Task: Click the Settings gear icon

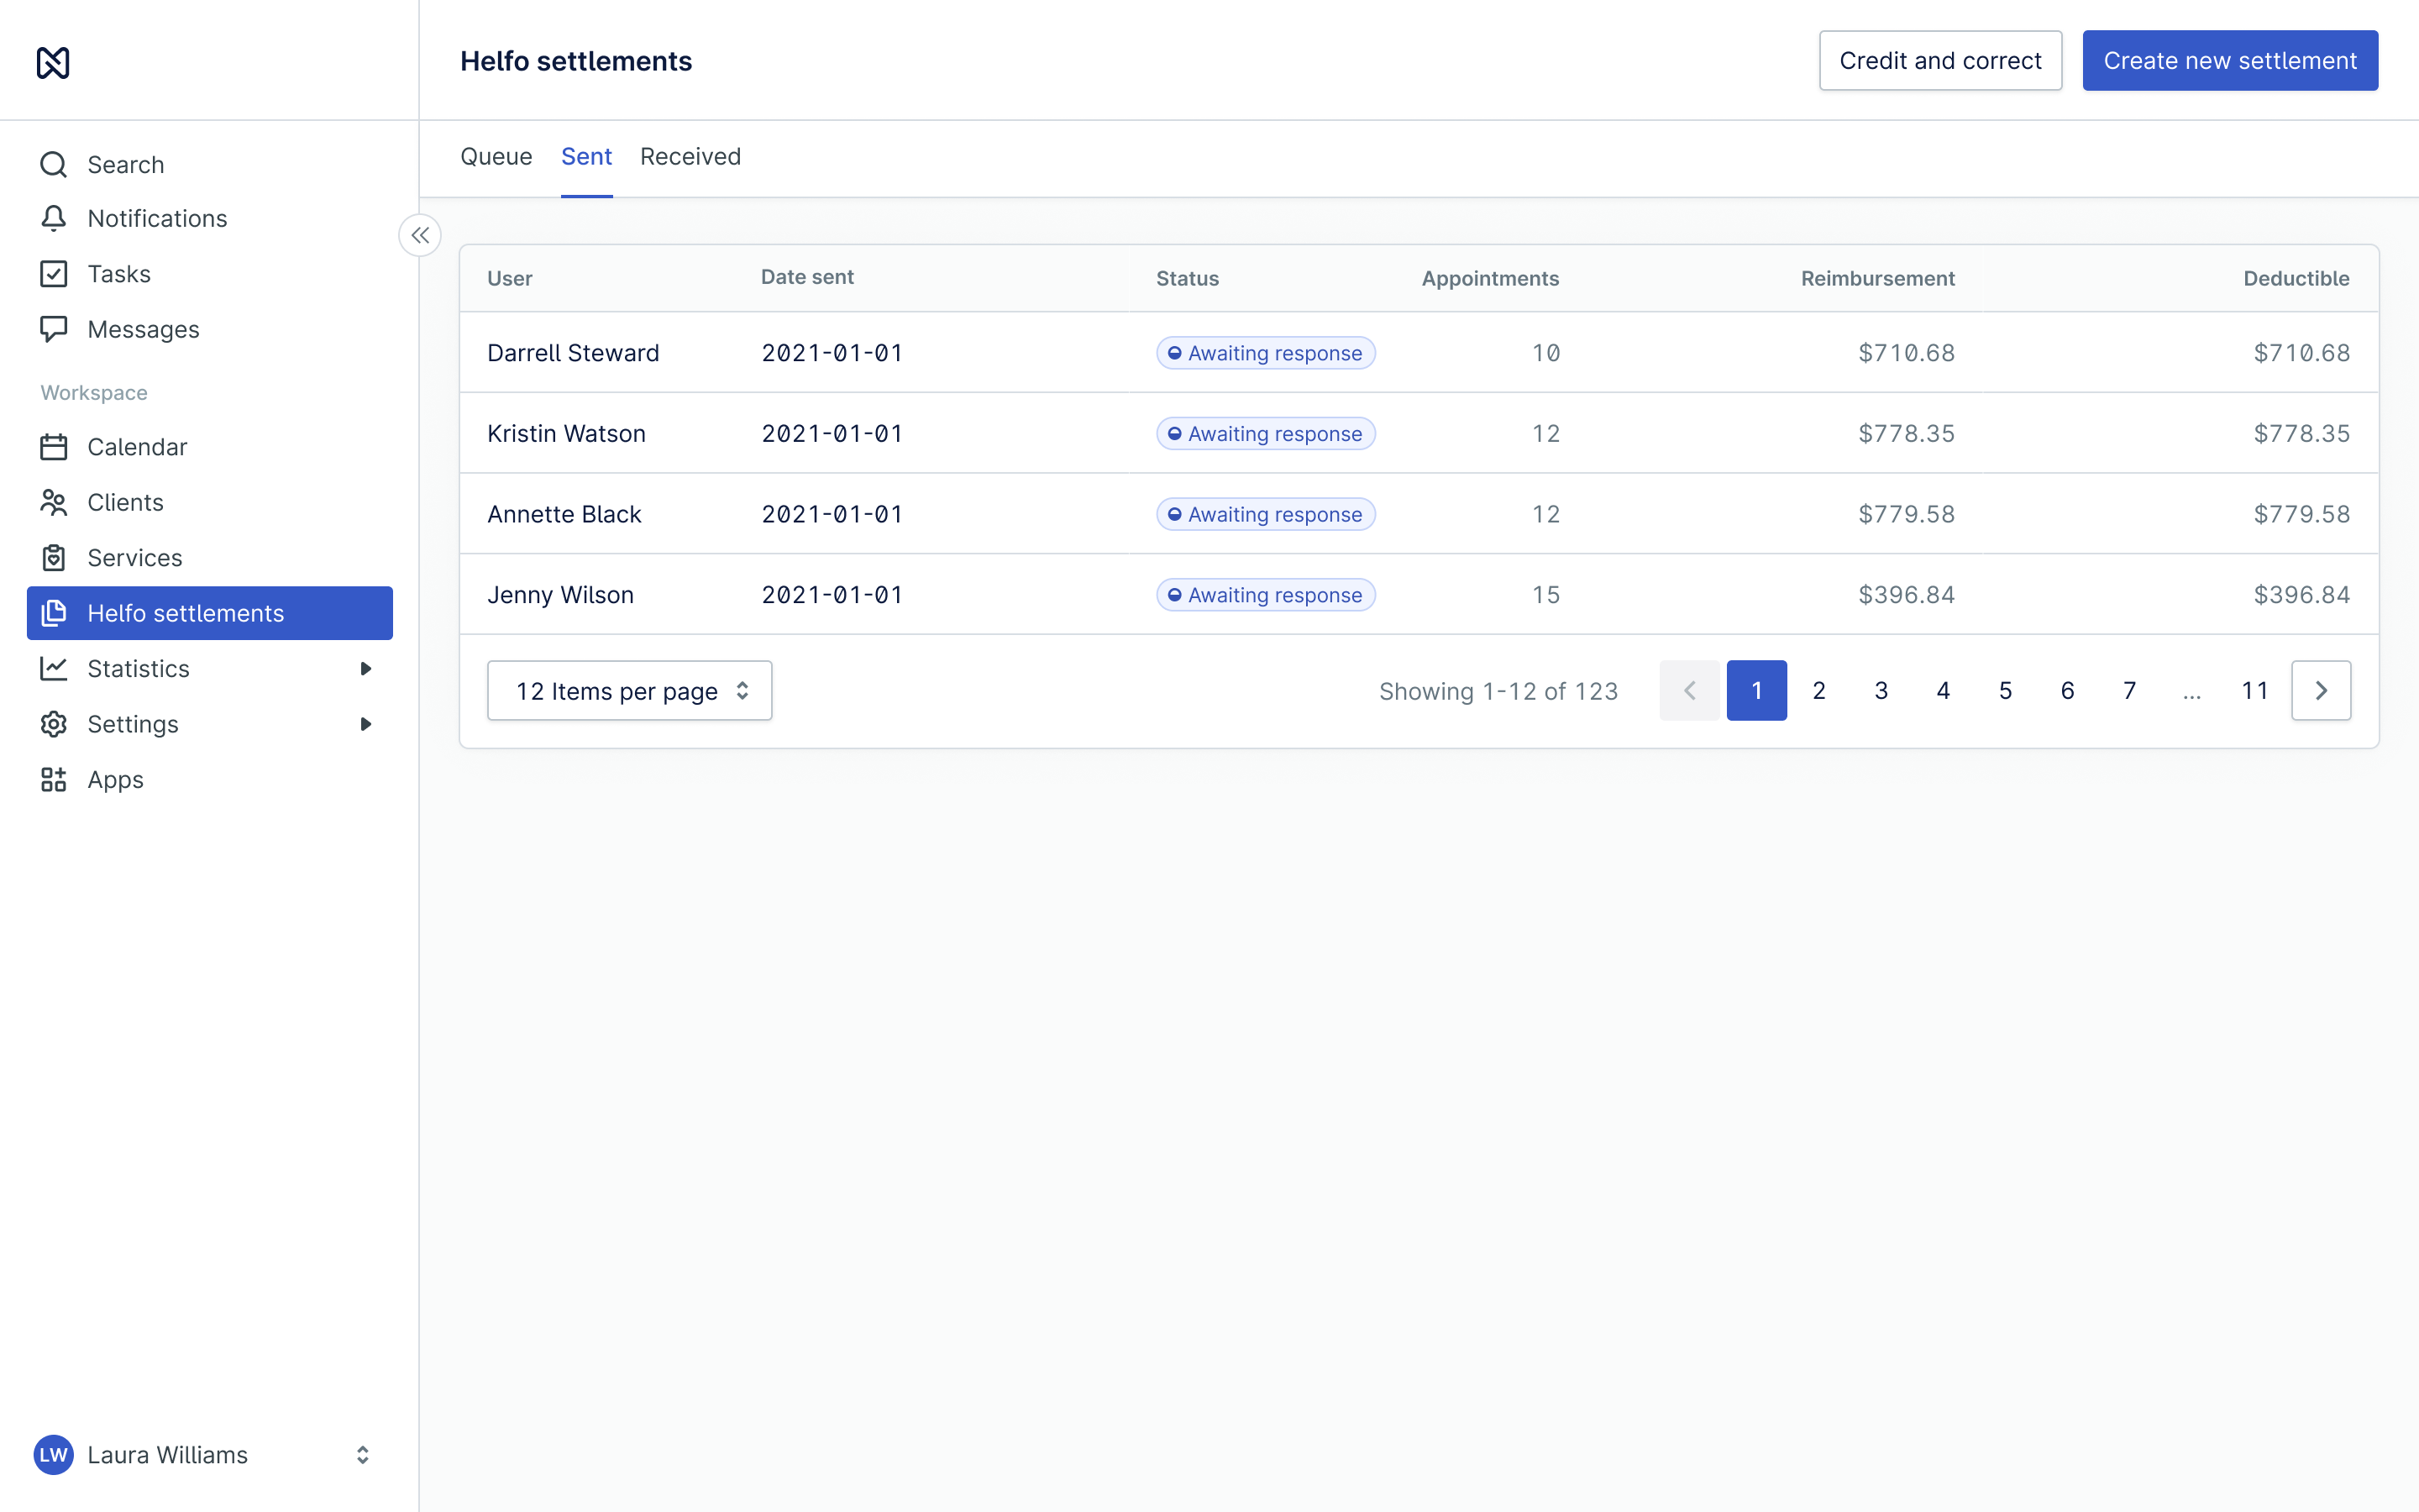Action: pyautogui.click(x=53, y=724)
